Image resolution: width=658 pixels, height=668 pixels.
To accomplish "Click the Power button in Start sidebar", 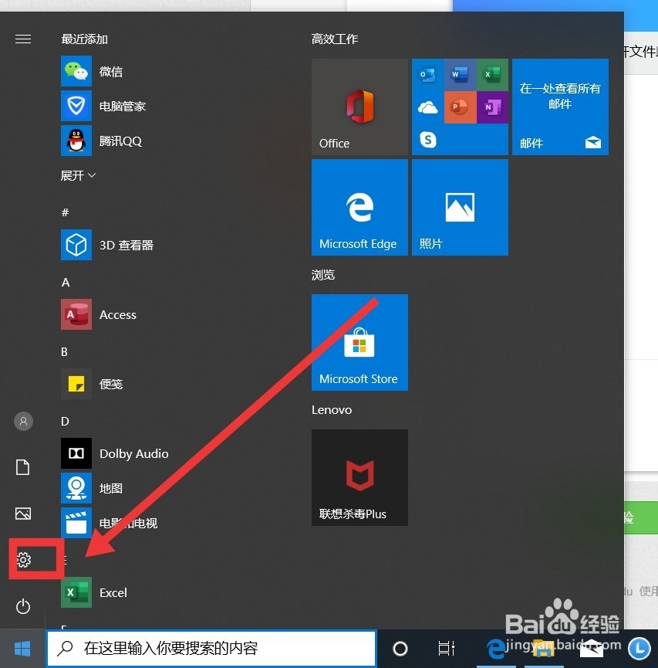I will tap(23, 606).
